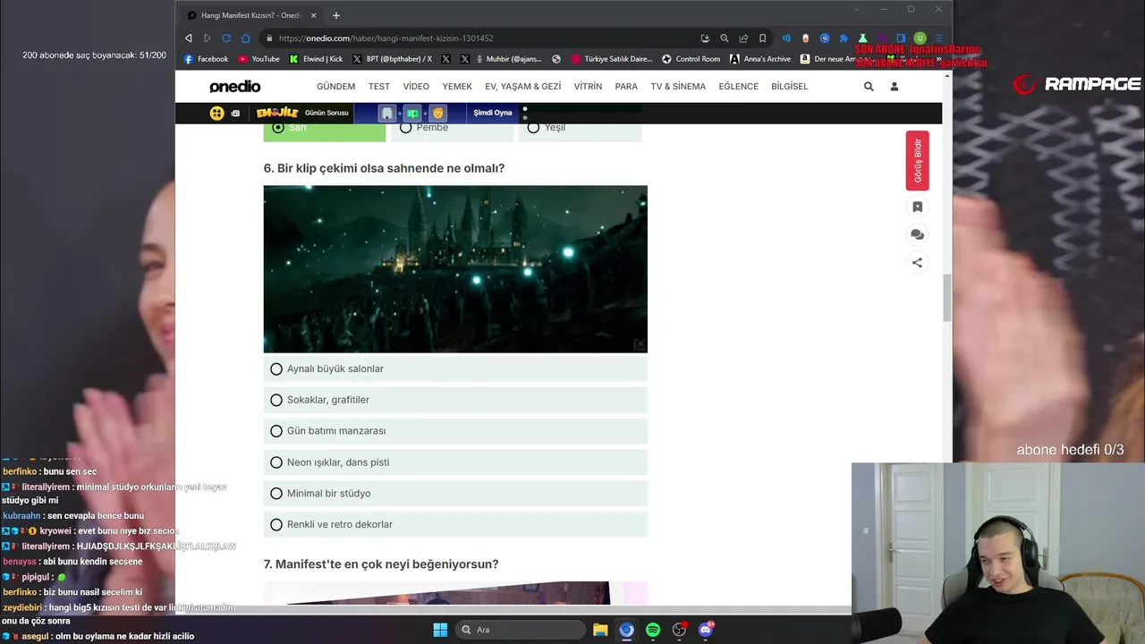Select the Pembe color answer

click(x=453, y=131)
